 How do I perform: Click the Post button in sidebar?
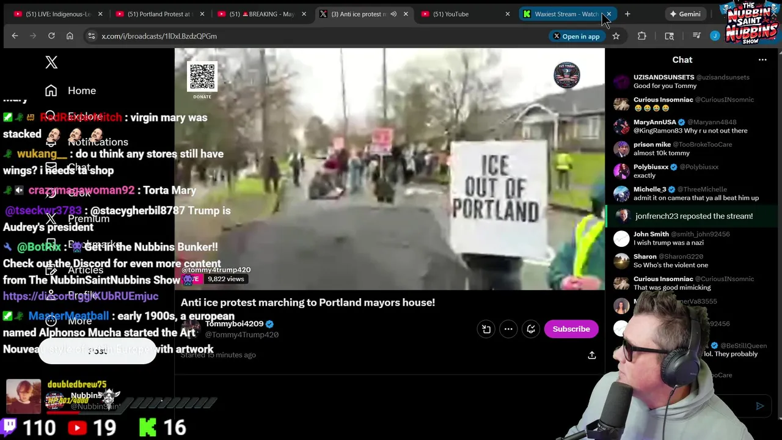pyautogui.click(x=98, y=351)
